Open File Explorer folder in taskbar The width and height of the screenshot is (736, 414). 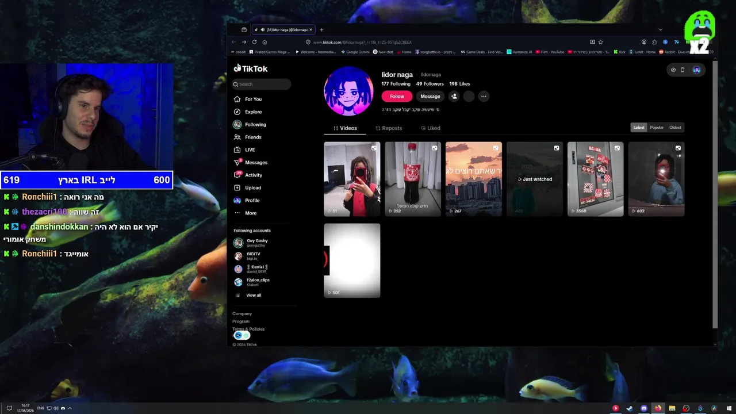coord(672,408)
